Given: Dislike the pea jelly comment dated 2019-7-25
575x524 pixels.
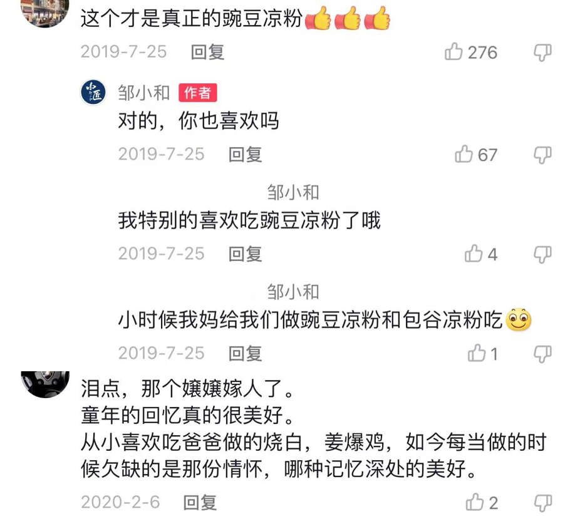Looking at the screenshot, I should click(x=542, y=53).
